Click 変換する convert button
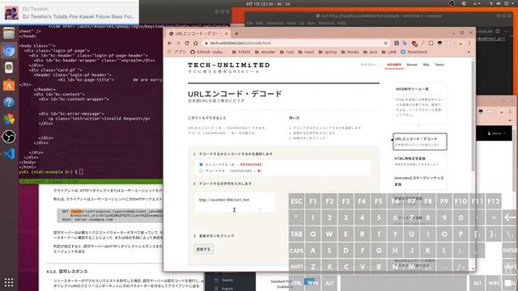Screen dimensions: 518x291 click(203, 249)
